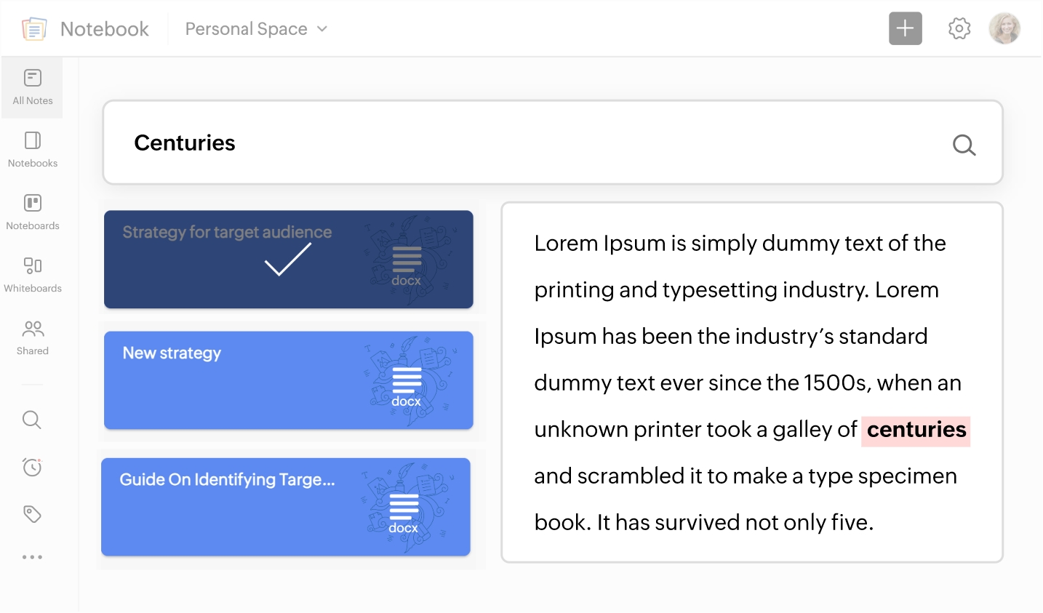Viewport: 1043px width, 613px height.
Task: Open settings via the gear icon
Action: tap(959, 28)
